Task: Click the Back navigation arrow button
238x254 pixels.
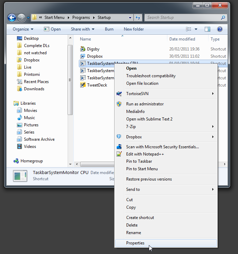Action: pos(12,18)
